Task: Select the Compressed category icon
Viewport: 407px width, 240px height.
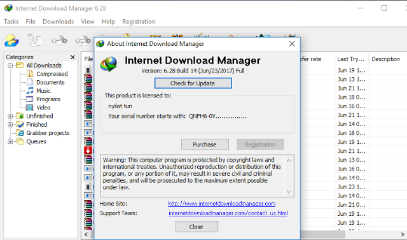Action: 30,74
